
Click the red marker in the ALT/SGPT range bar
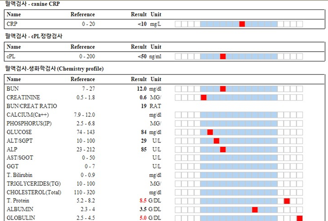[216, 141]
